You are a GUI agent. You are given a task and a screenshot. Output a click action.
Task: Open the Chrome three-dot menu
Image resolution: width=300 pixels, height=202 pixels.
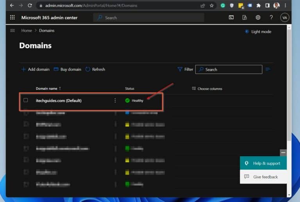pyautogui.click(x=285, y=5)
